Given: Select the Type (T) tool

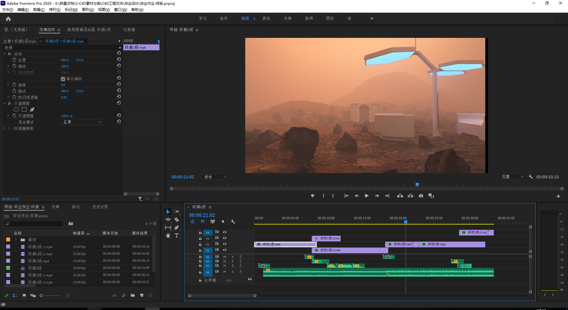Looking at the screenshot, I should 177,236.
